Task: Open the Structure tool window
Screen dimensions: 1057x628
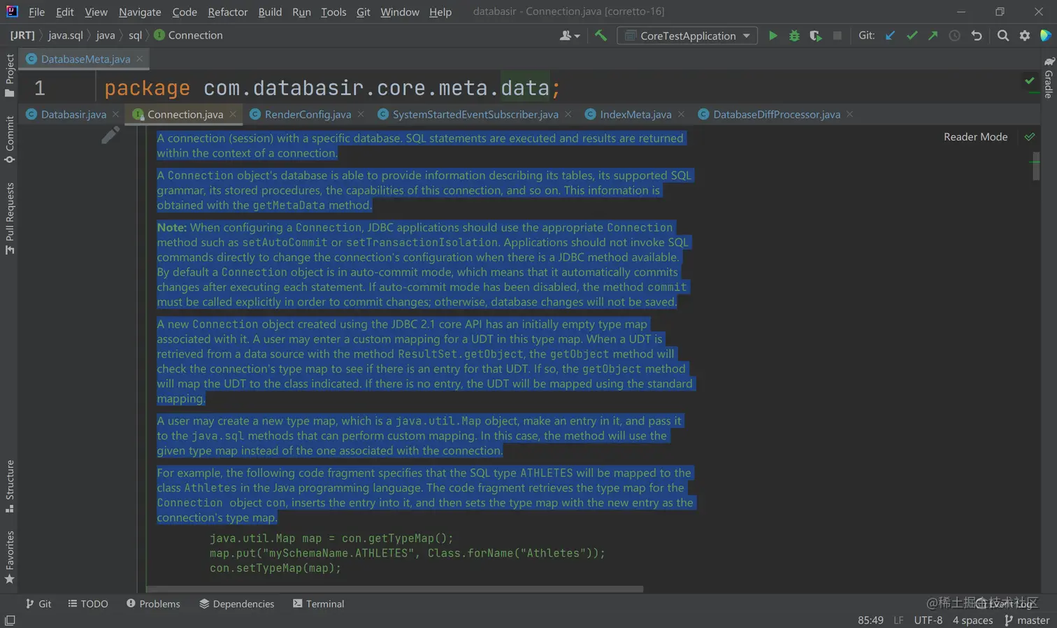Action: [x=9, y=487]
